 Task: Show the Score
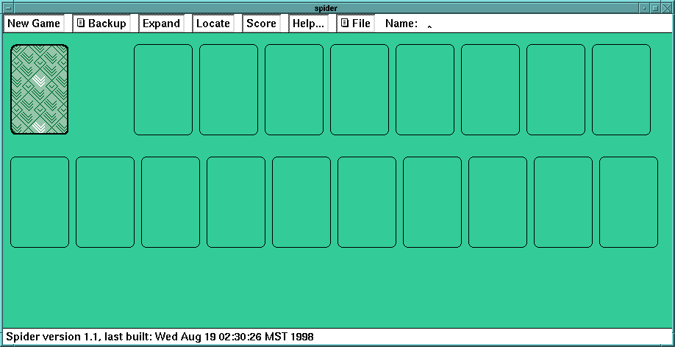coord(261,24)
